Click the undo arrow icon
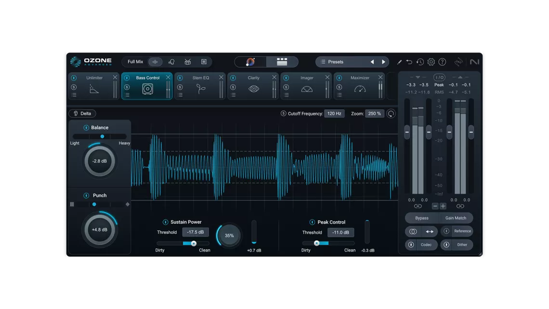 pyautogui.click(x=409, y=62)
